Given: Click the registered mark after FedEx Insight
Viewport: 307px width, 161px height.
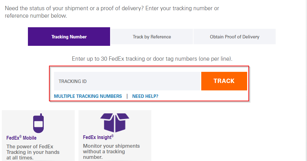Looking at the screenshot, I should click(112, 136).
